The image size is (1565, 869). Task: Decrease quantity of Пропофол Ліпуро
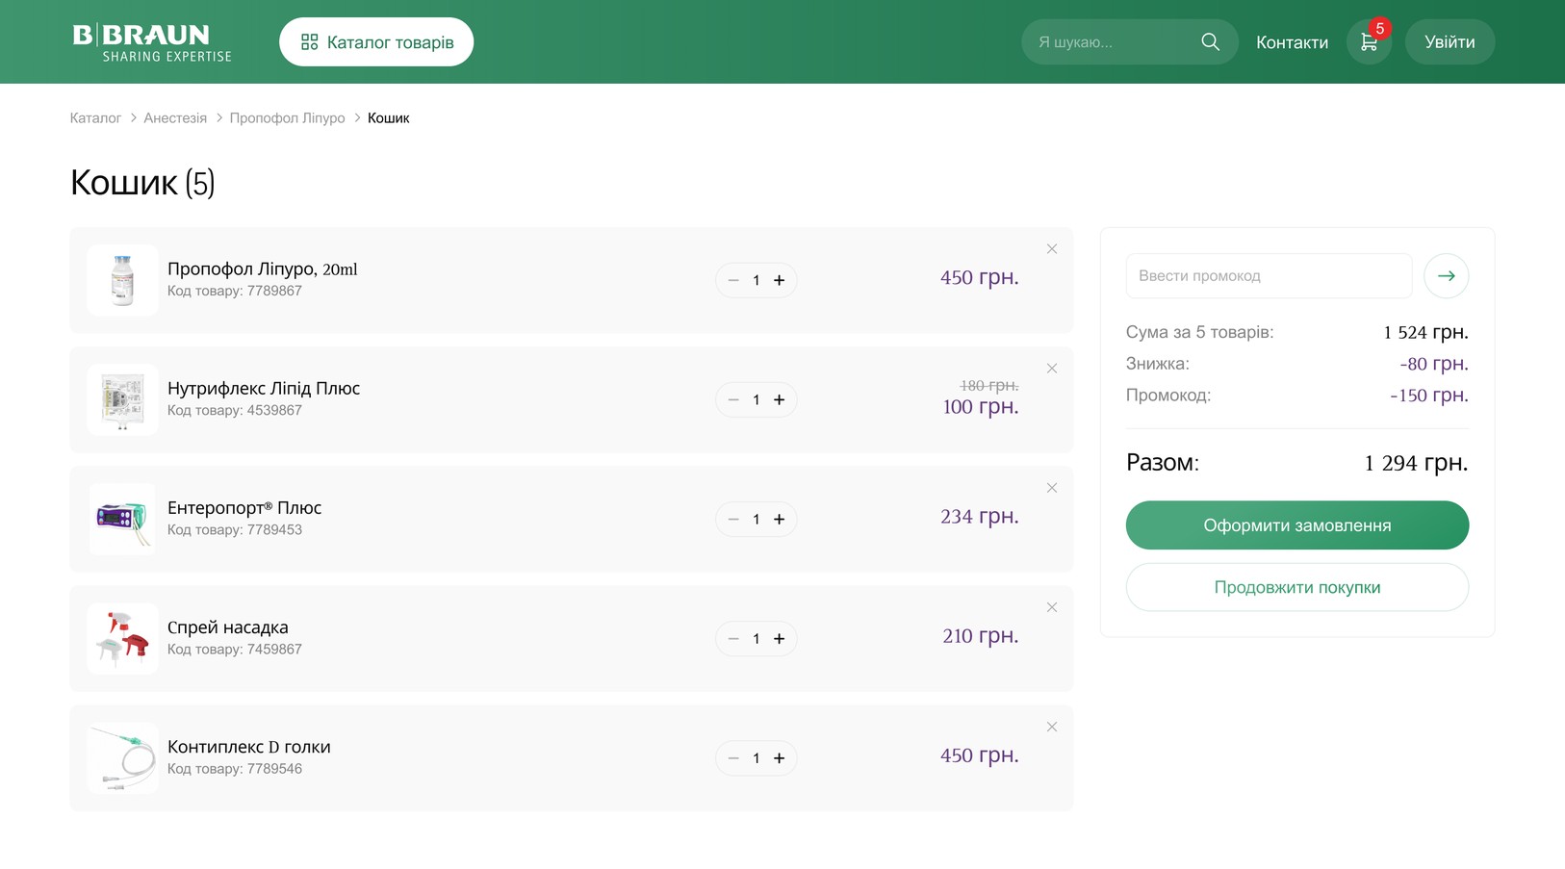(x=733, y=280)
